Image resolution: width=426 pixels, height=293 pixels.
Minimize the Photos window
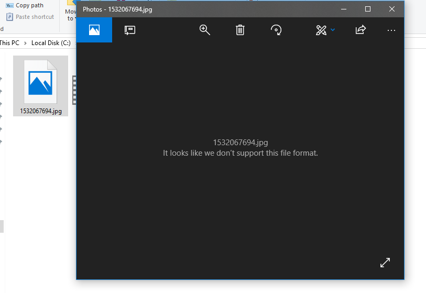(344, 9)
